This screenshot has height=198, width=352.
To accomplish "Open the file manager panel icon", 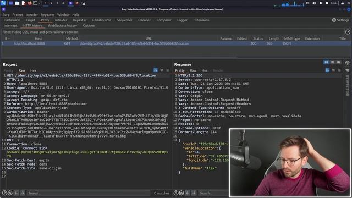I will point(17,3).
